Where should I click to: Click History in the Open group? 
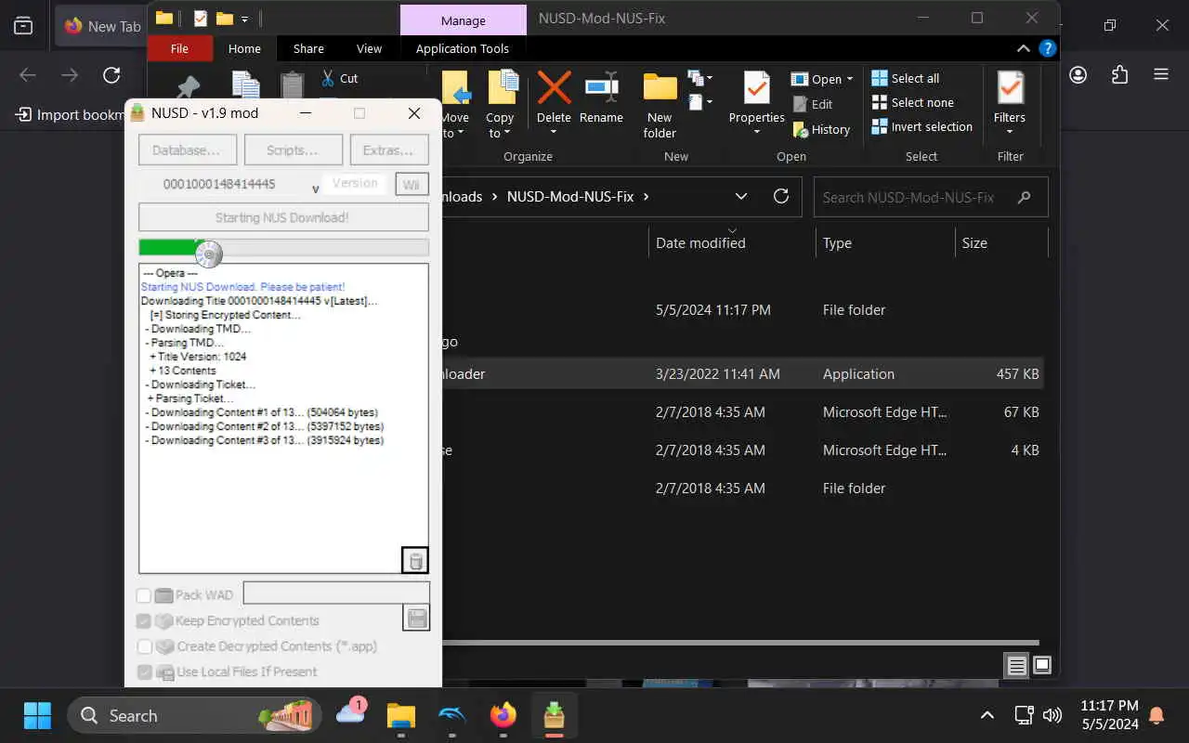click(821, 130)
